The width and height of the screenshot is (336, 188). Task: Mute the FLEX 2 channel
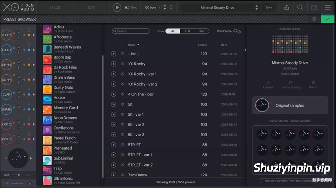[x=18, y=32]
